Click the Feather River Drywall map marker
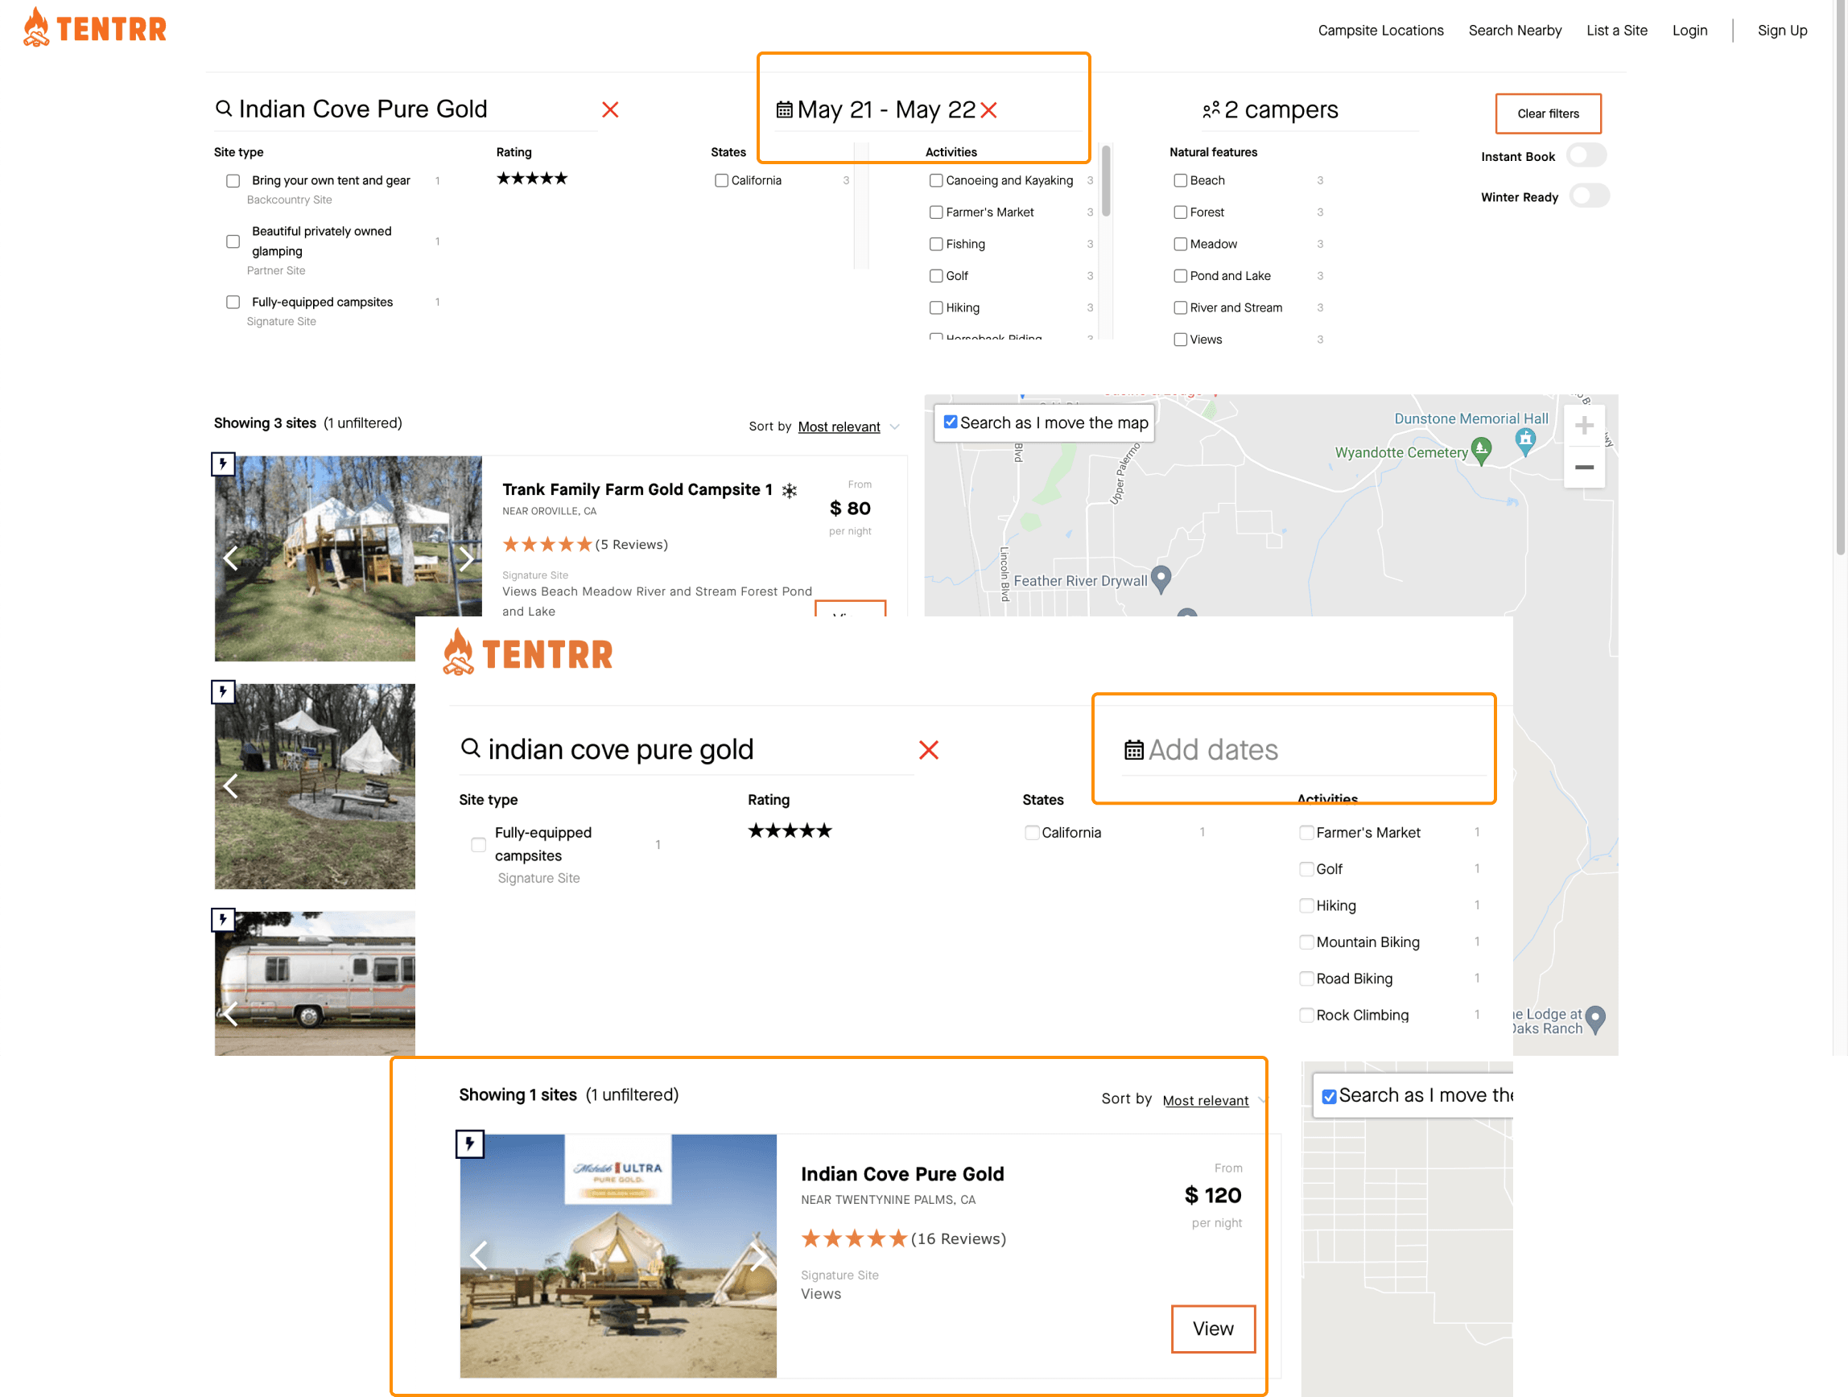The image size is (1848, 1397). [x=1160, y=577]
